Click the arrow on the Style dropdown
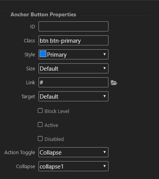The height and width of the screenshot is (179, 159). coord(105,54)
